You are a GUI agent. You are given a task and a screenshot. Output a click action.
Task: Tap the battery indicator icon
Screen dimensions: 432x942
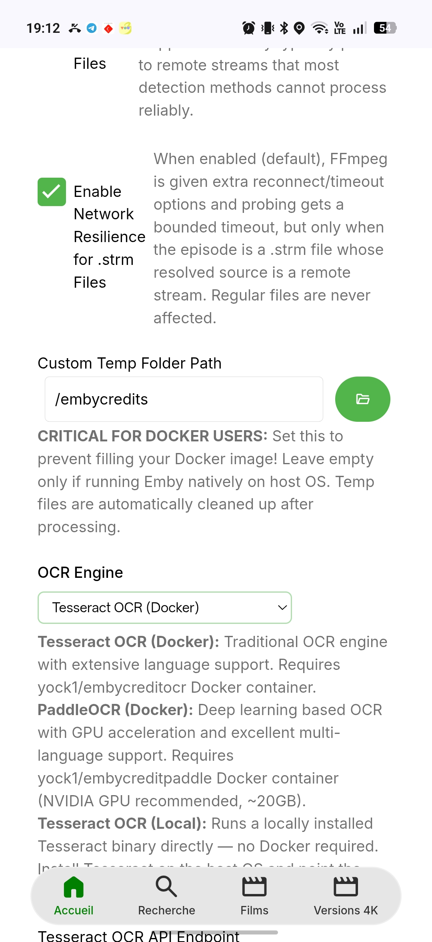(385, 28)
